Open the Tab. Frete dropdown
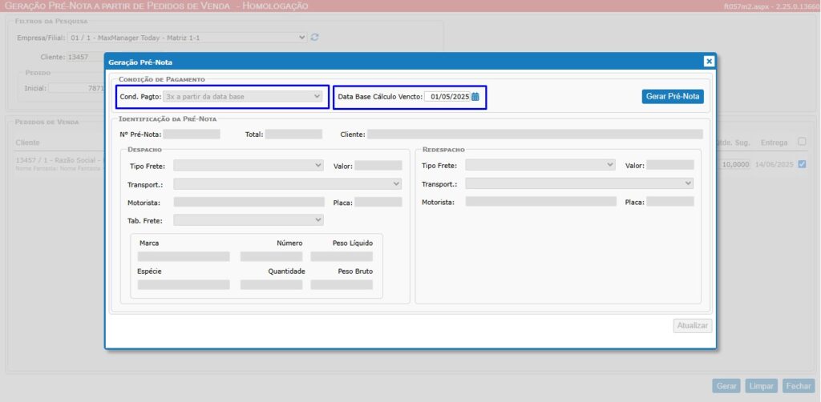821x402 pixels. click(x=249, y=220)
